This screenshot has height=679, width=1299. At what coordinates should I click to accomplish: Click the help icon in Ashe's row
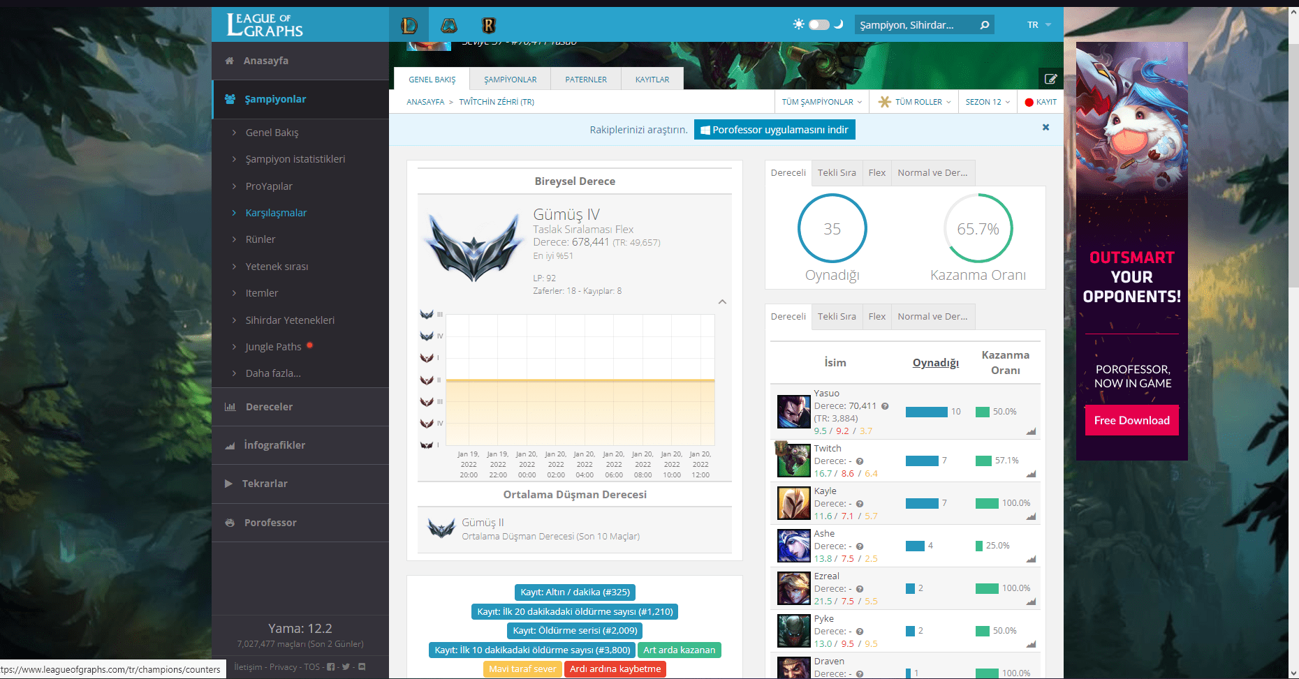(860, 546)
